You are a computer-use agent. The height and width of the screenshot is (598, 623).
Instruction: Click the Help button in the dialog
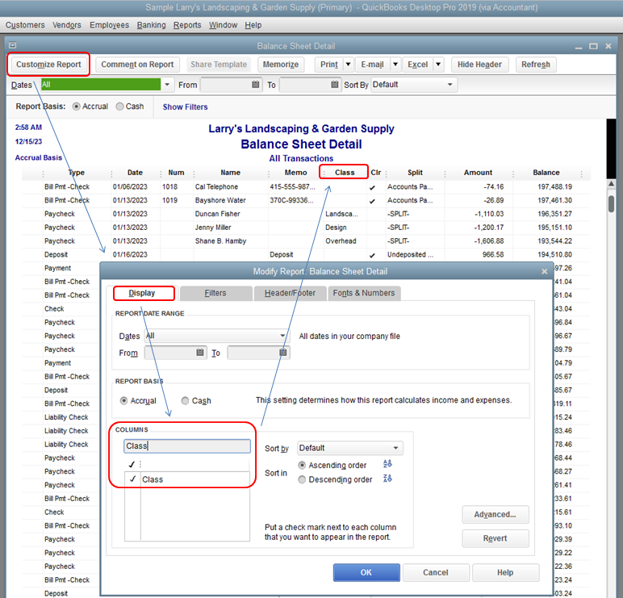(505, 572)
